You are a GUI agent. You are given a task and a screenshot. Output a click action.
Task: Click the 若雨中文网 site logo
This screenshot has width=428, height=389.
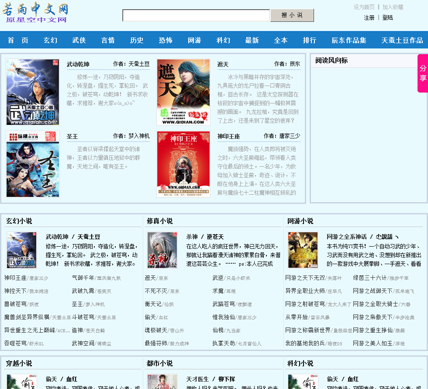[35, 12]
